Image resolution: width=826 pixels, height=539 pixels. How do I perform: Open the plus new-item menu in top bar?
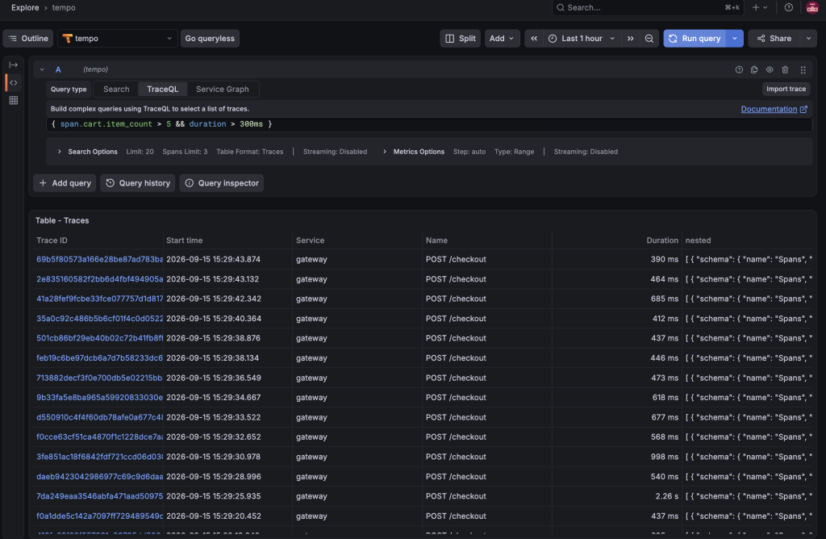tap(760, 7)
